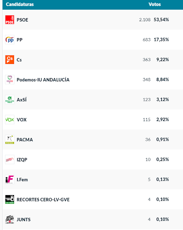Click the PP party logo
Image resolution: width=183 pixels, height=230 pixels.
click(x=10, y=40)
